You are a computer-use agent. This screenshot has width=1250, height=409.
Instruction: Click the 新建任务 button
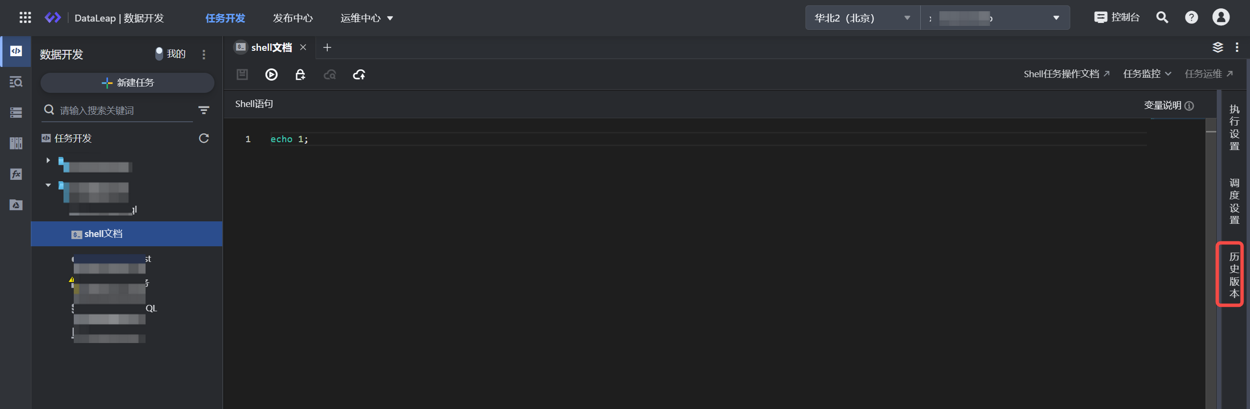point(127,83)
